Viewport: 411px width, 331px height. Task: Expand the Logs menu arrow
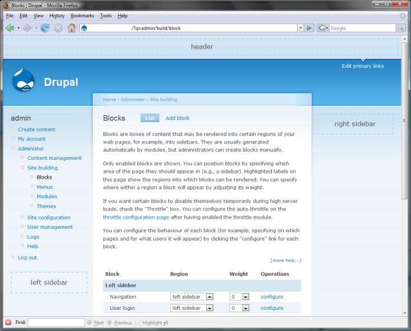tap(22, 236)
